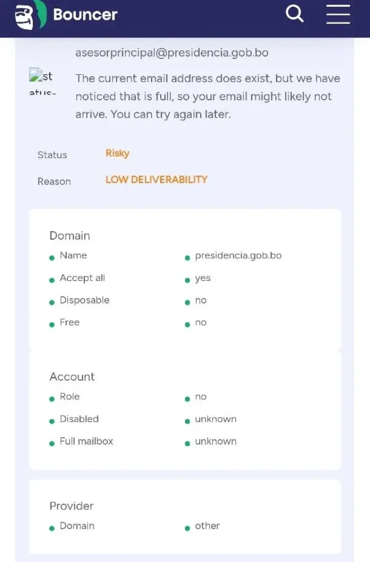Click the green bullet beside Full mailbox
Screen dimensions: 370x562
(x=52, y=444)
